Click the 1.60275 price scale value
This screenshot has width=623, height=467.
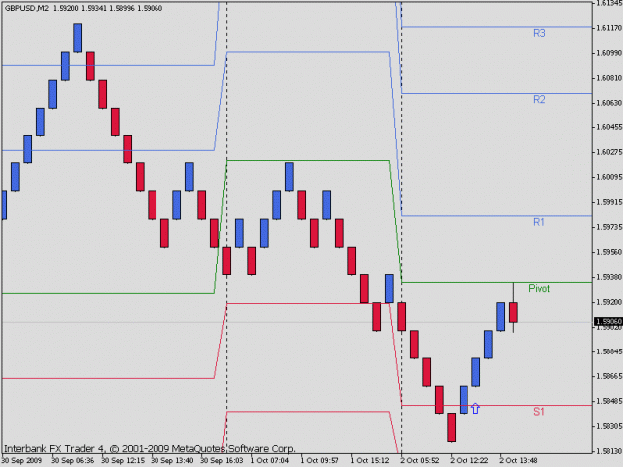609,152
